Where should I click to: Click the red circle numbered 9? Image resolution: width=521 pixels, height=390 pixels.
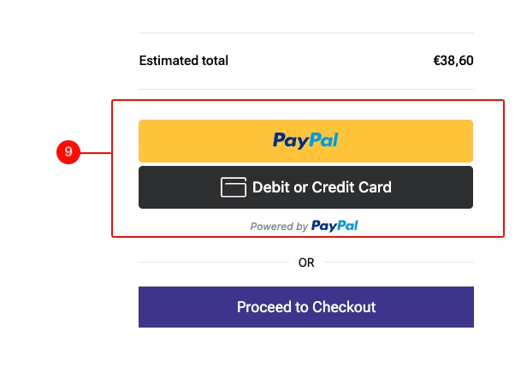[x=68, y=153]
